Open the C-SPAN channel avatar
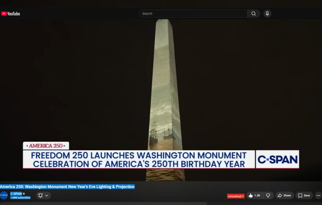Screen dimensions: 322x205 tap(4, 196)
